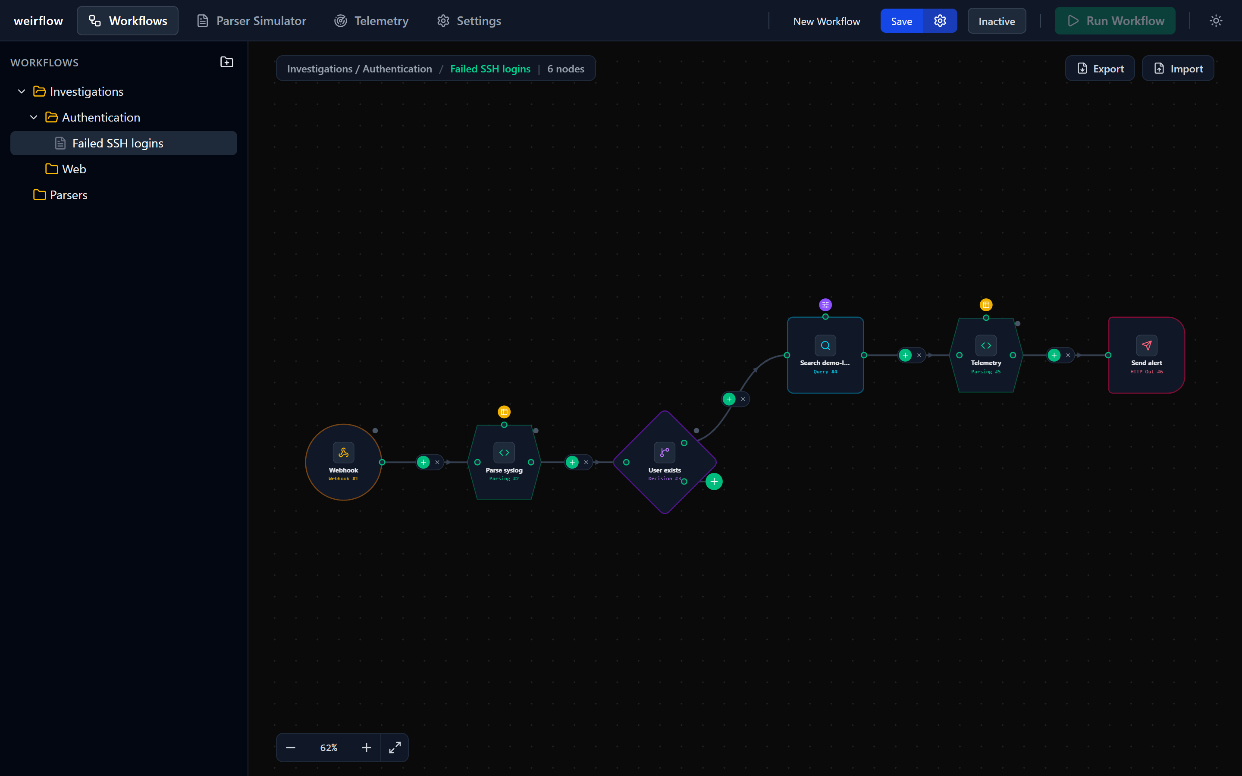The image size is (1242, 776).
Task: Zoom out the canvas
Action: point(291,748)
